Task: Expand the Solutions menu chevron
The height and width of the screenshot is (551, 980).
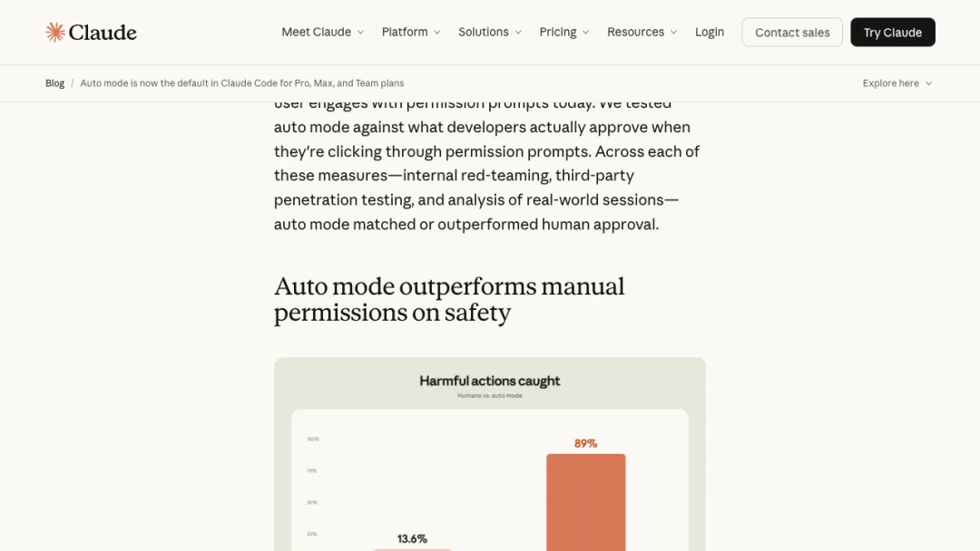Action: pyautogui.click(x=518, y=33)
